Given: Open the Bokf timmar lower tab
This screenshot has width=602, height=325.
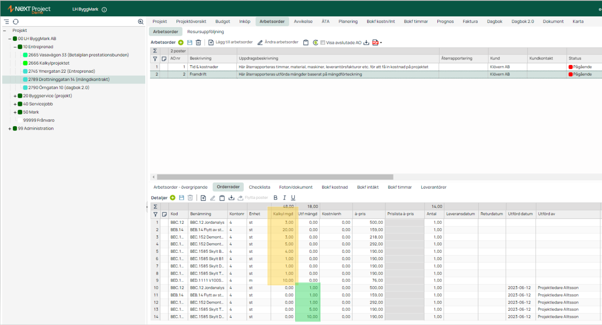Looking at the screenshot, I should [x=400, y=187].
